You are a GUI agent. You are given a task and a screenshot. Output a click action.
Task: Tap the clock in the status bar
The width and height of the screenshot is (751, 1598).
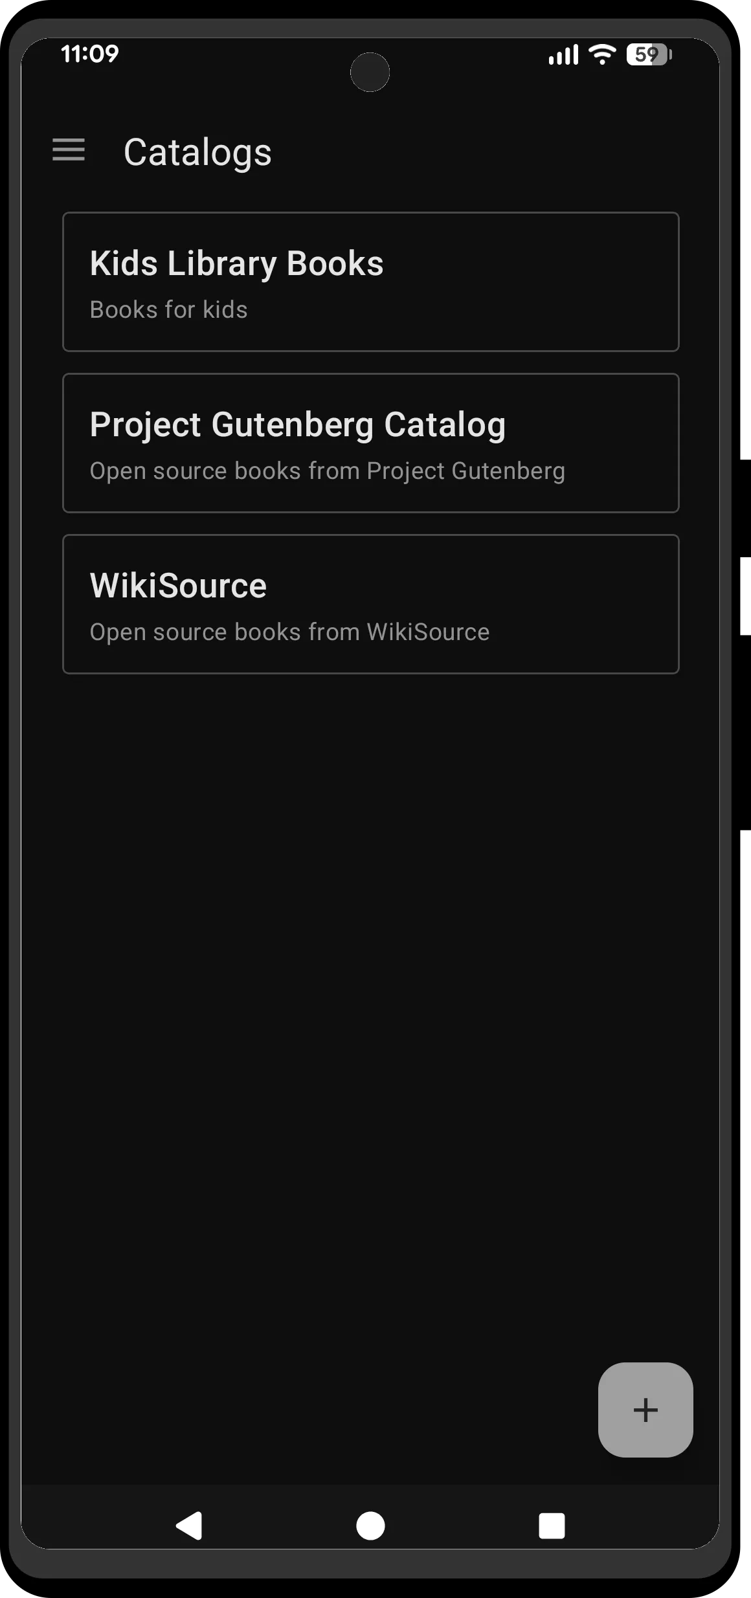click(90, 54)
